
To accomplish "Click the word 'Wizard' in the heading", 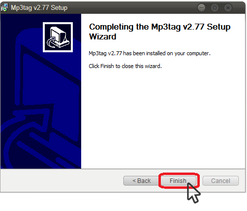I will (103, 36).
